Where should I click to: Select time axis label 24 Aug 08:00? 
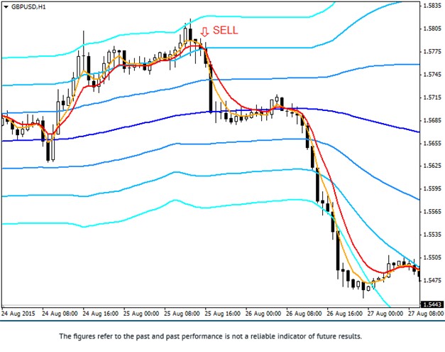click(60, 314)
